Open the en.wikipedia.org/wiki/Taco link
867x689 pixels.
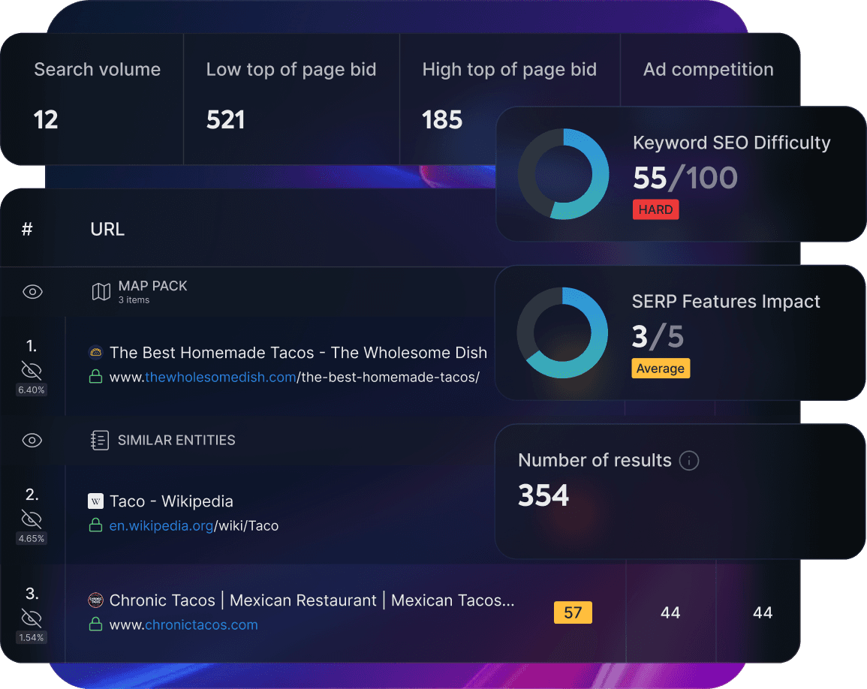[x=194, y=526]
